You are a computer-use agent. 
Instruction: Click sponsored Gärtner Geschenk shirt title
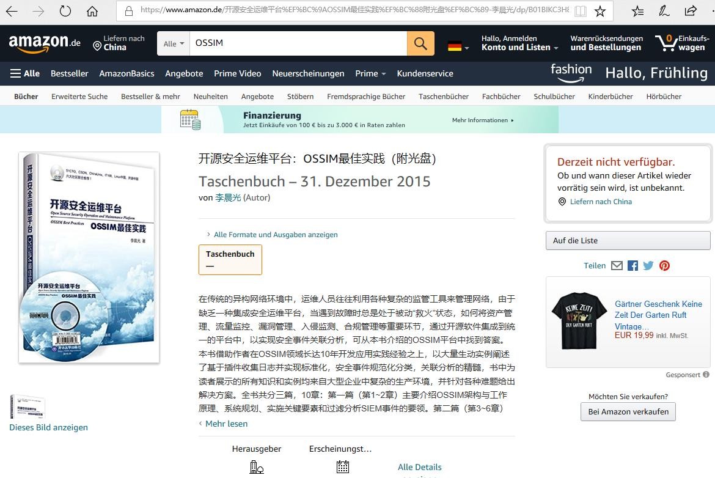pos(658,315)
